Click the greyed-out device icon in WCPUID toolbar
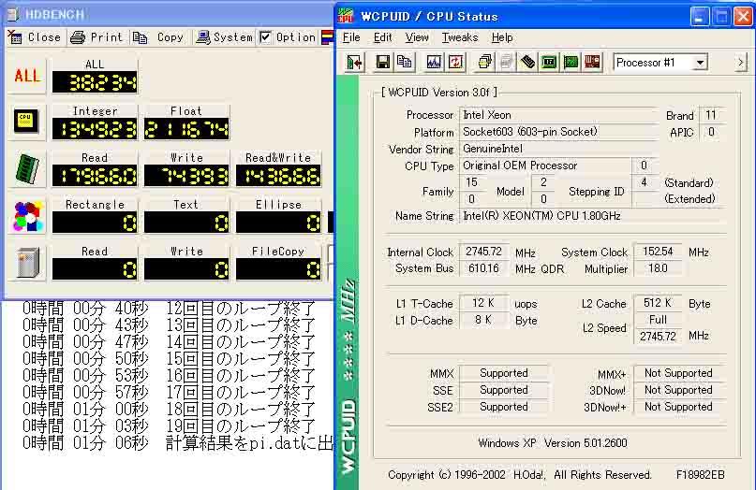The width and height of the screenshot is (756, 490). 506,62
